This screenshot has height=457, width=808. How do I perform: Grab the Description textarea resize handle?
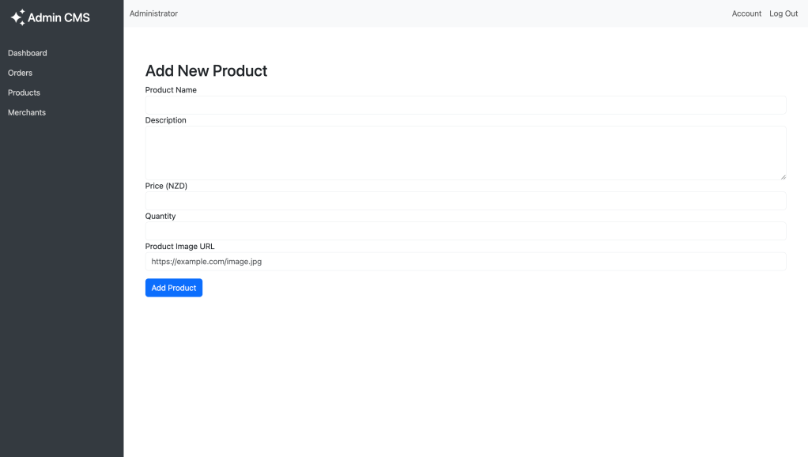coord(783,176)
